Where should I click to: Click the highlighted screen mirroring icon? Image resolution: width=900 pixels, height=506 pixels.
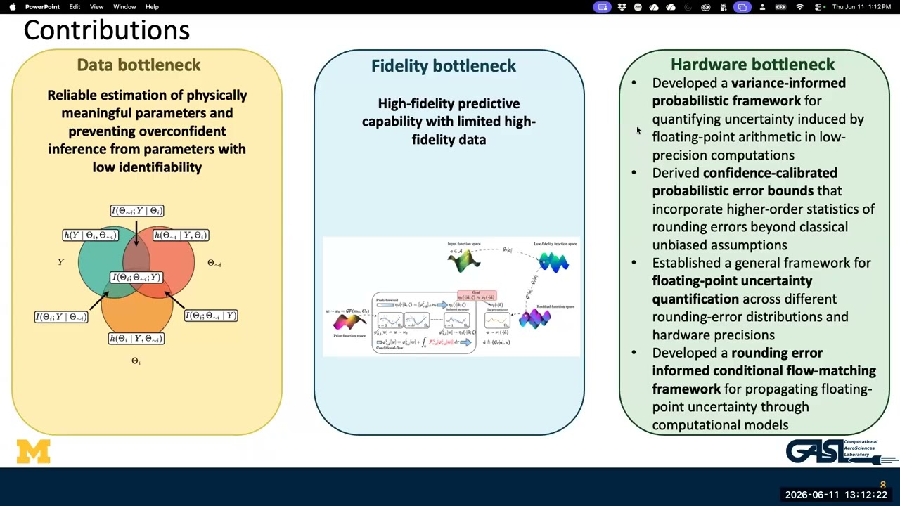pos(742,7)
